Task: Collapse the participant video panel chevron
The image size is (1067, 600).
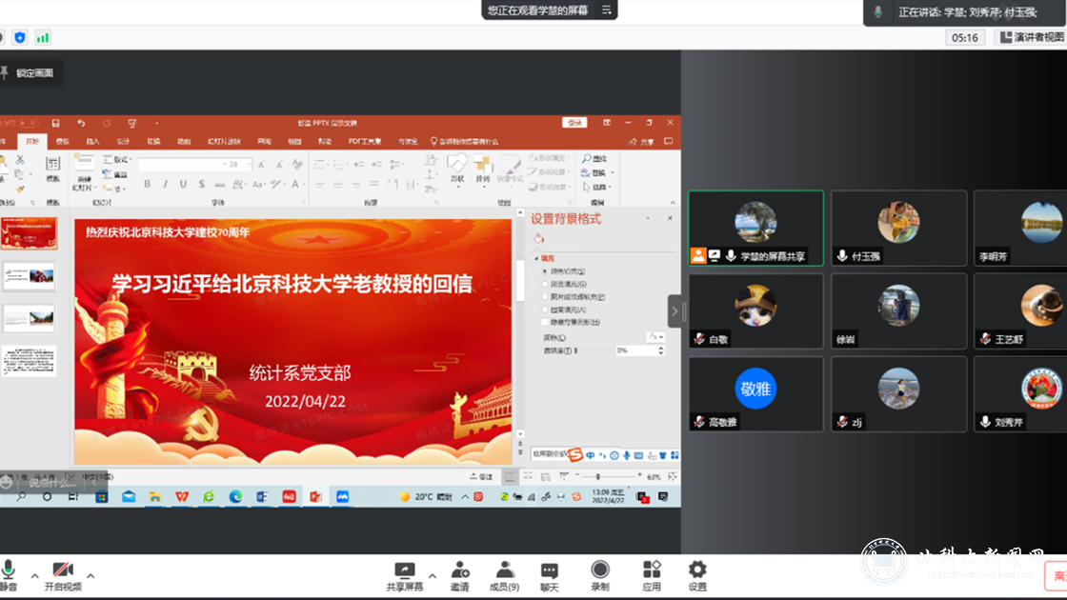Action: 674,311
